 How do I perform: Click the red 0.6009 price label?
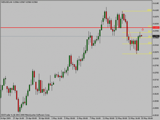(156, 28)
